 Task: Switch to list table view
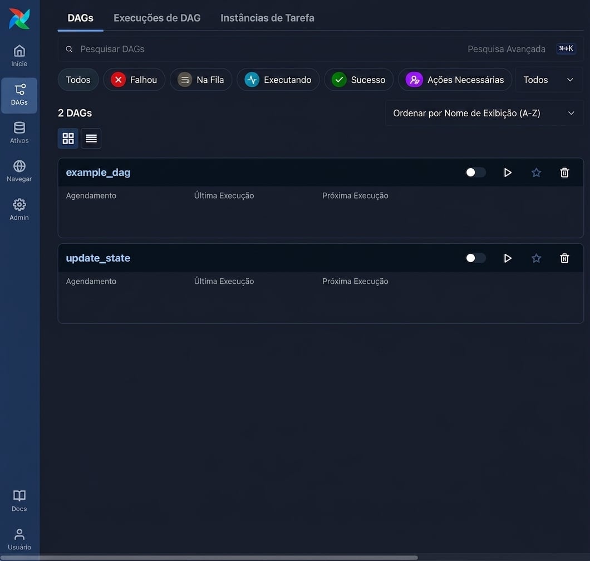pos(91,139)
